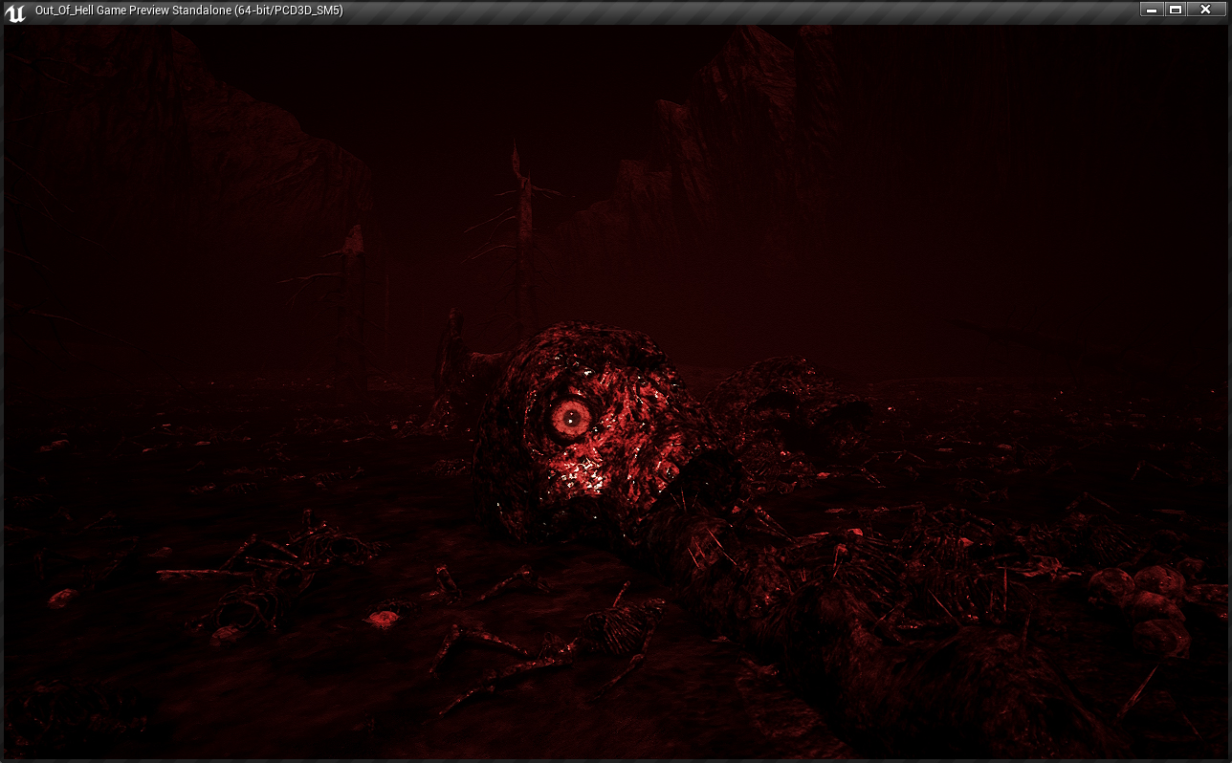Click the small bone fragment at far left
Screen dimensions: 1232x763
pyautogui.click(x=62, y=599)
